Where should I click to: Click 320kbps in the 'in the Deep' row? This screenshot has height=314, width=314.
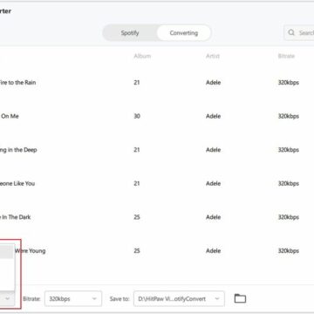point(289,150)
